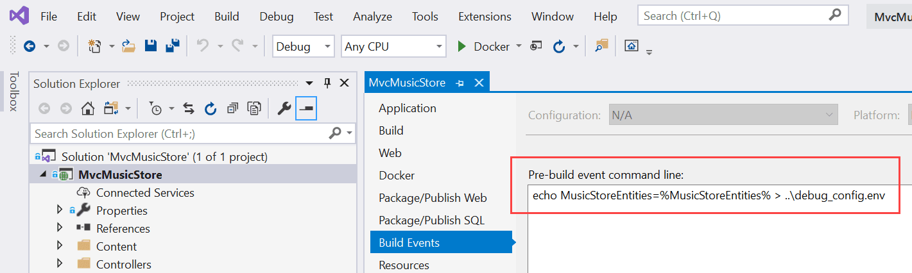Click the Navigate Backward arrow in main toolbar
912x273 pixels.
click(29, 46)
